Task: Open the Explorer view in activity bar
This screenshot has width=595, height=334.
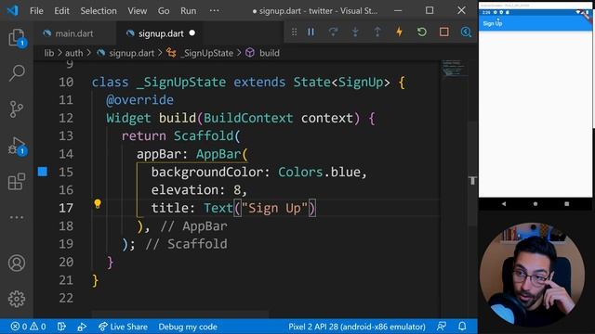Action: (17, 37)
